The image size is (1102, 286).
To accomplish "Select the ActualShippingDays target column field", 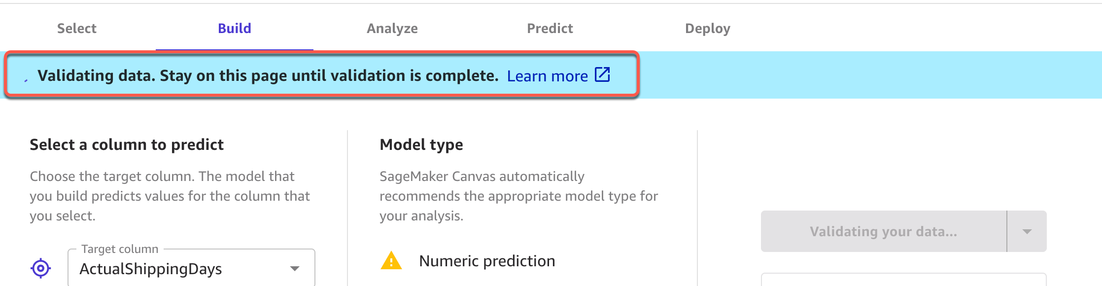I will pyautogui.click(x=182, y=269).
